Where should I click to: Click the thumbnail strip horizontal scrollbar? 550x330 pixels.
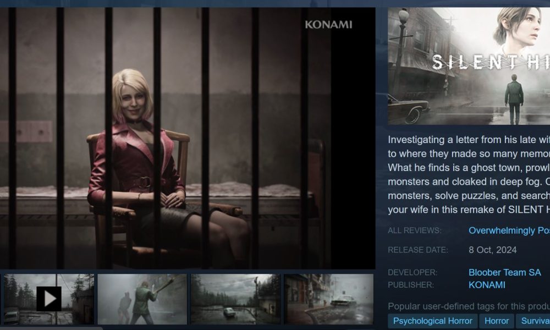[x=51, y=328]
